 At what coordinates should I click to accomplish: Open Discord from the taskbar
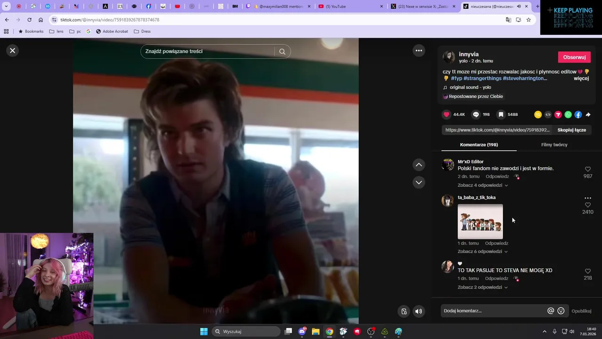click(x=302, y=331)
